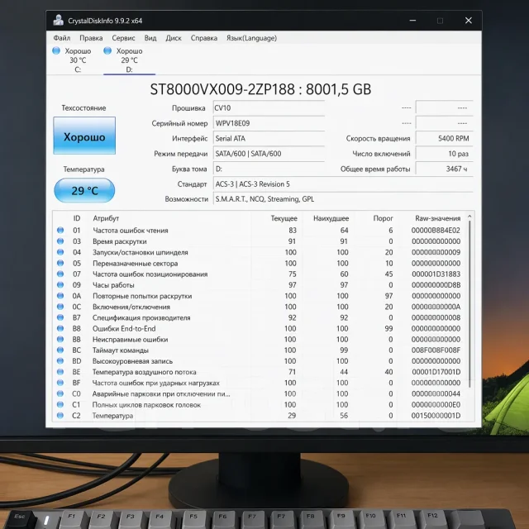Click status dot of row 07 seek error rate
The height and width of the screenshot is (529, 529).
(60, 274)
